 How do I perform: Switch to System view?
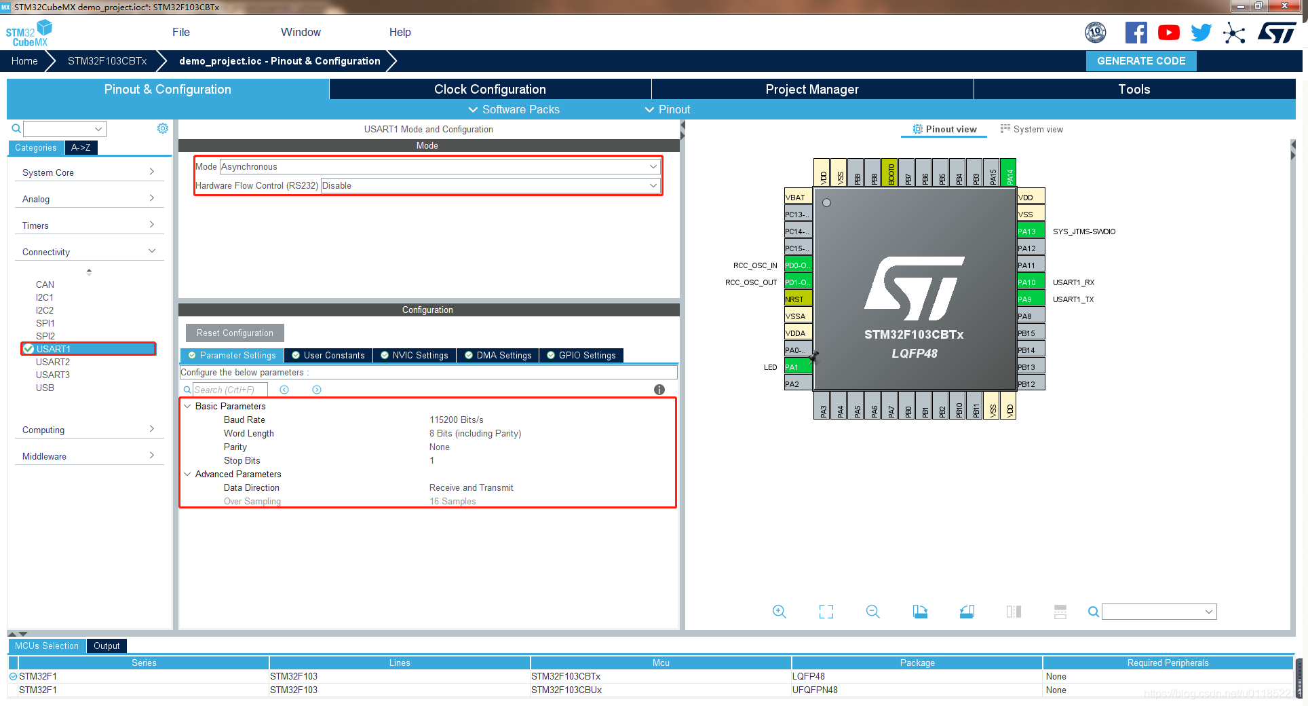(1031, 129)
